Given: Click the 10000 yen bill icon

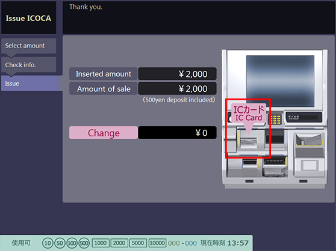Looking at the screenshot, I should click(x=157, y=243).
